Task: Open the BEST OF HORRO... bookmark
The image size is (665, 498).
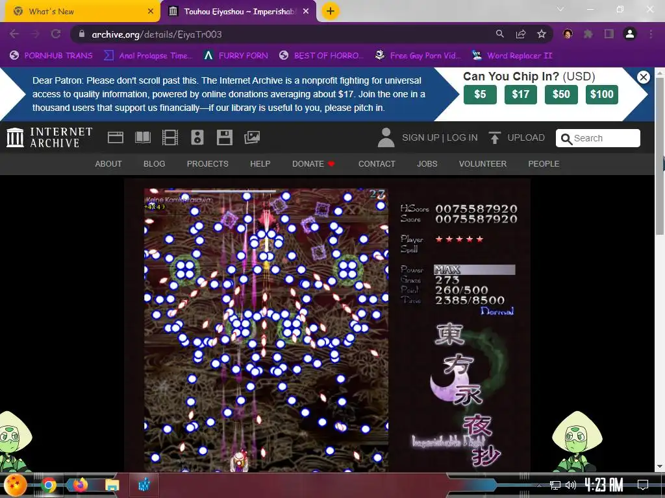Action: point(321,56)
